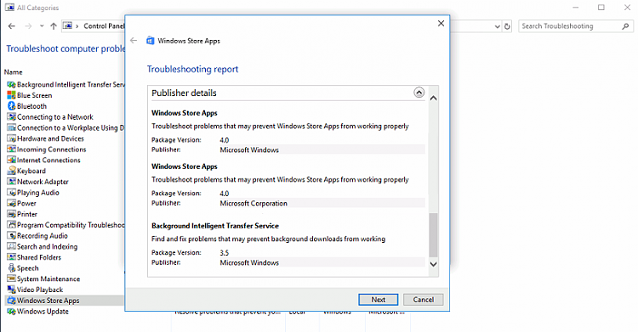Go back in the troubleshooter dialog
Viewport: 638px width, 332px height.
[134, 41]
